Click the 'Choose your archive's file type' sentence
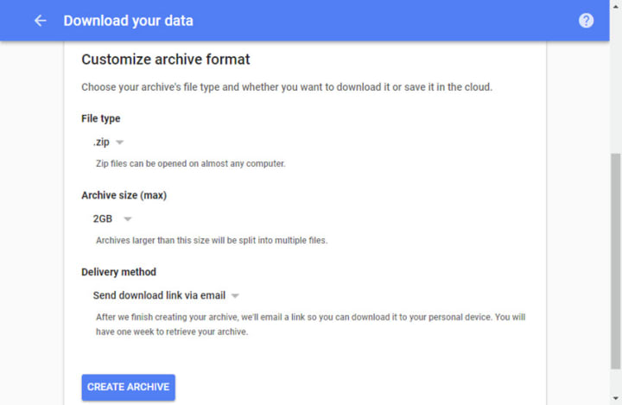 click(286, 87)
